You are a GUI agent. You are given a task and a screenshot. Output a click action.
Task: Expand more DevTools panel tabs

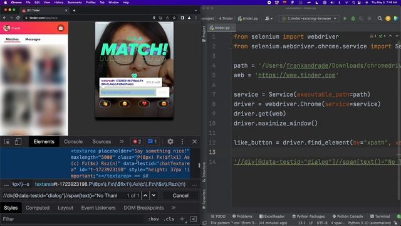pyautogui.click(x=122, y=142)
